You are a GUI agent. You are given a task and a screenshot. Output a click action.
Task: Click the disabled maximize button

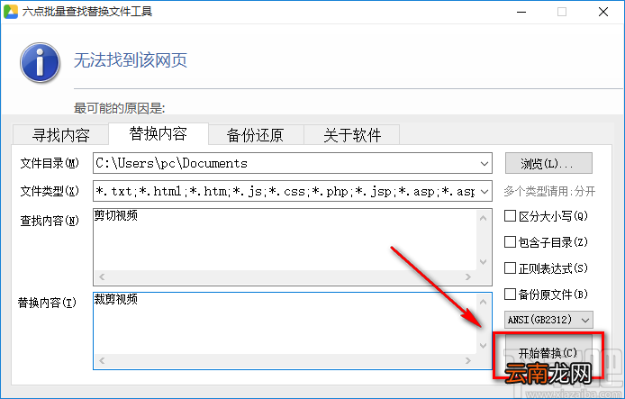click(x=562, y=12)
